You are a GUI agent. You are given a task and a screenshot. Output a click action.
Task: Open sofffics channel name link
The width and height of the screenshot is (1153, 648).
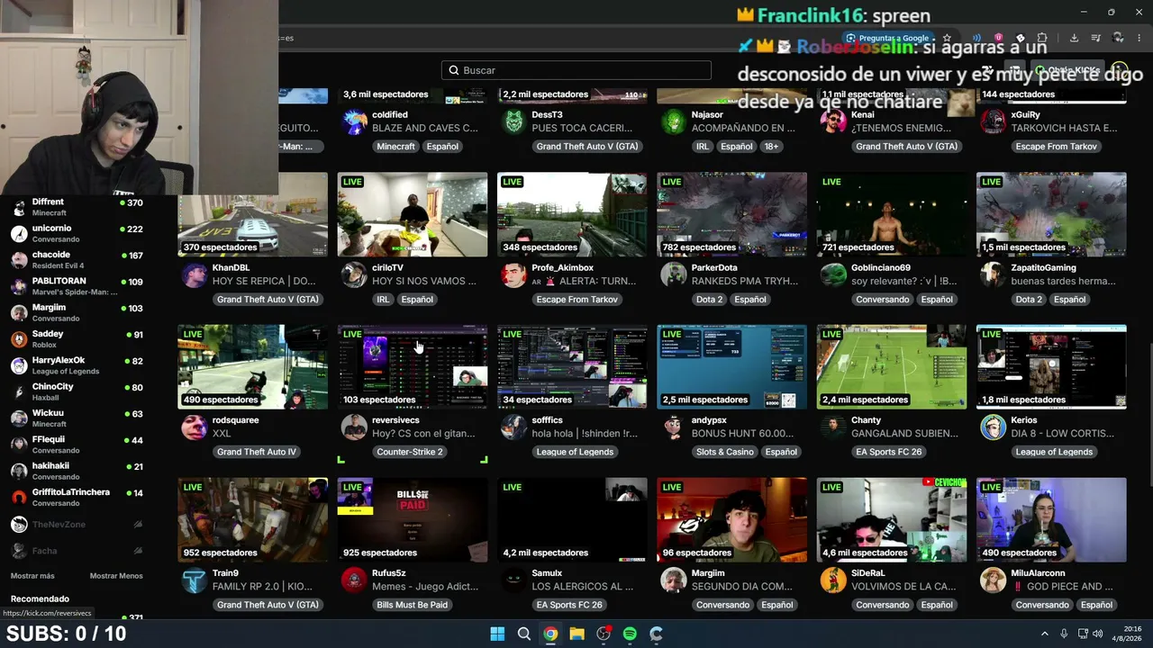[x=547, y=420]
